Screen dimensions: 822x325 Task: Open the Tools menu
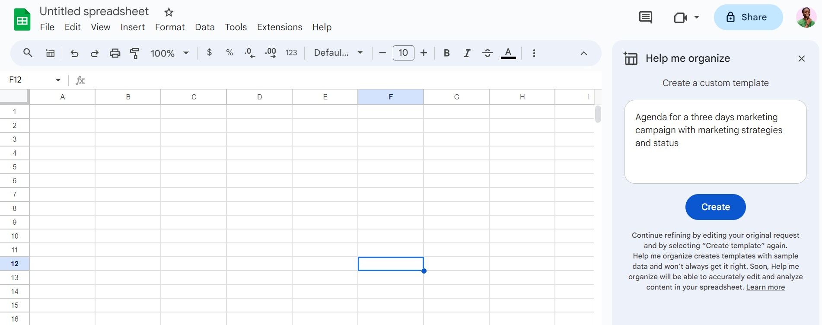tap(236, 27)
